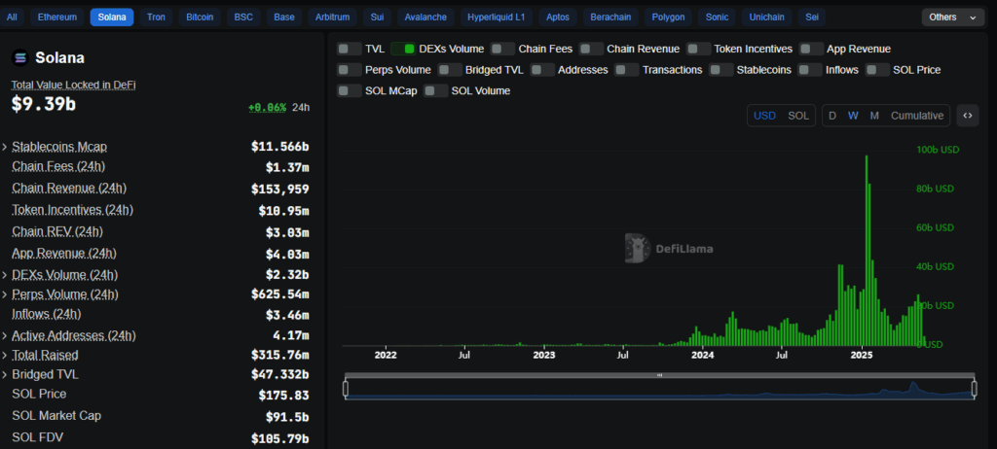This screenshot has width=997, height=449.
Task: Enable the Chain Fees switch
Action: pos(502,49)
